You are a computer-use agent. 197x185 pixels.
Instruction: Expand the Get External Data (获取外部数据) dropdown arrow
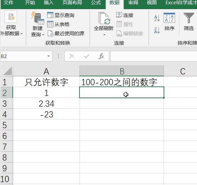pyautogui.click(x=22, y=34)
